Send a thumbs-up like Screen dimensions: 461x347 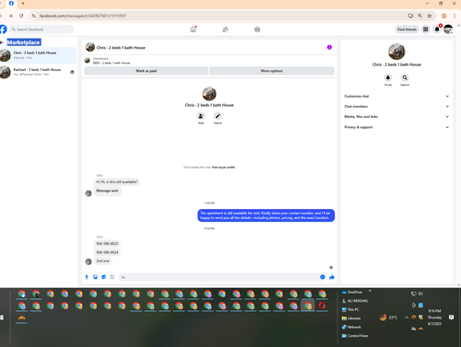coord(332,277)
